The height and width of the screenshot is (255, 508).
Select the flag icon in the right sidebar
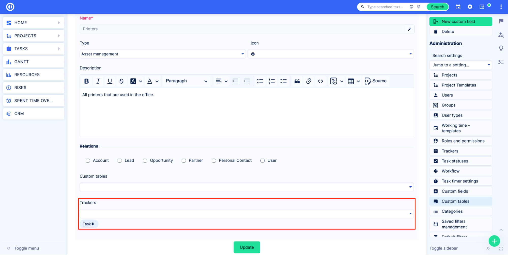coord(501,21)
